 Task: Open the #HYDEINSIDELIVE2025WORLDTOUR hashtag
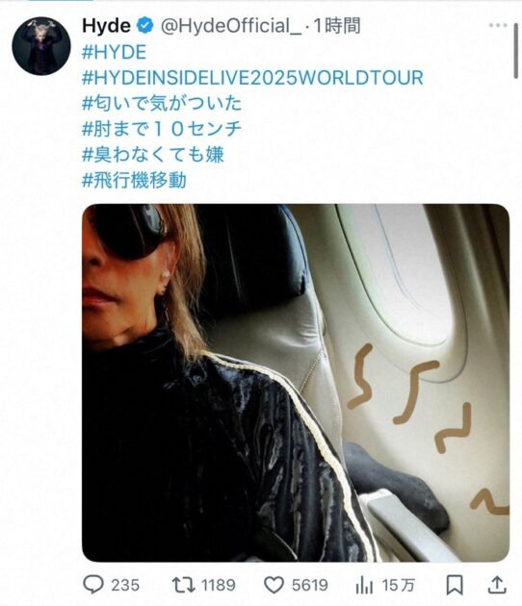point(252,78)
